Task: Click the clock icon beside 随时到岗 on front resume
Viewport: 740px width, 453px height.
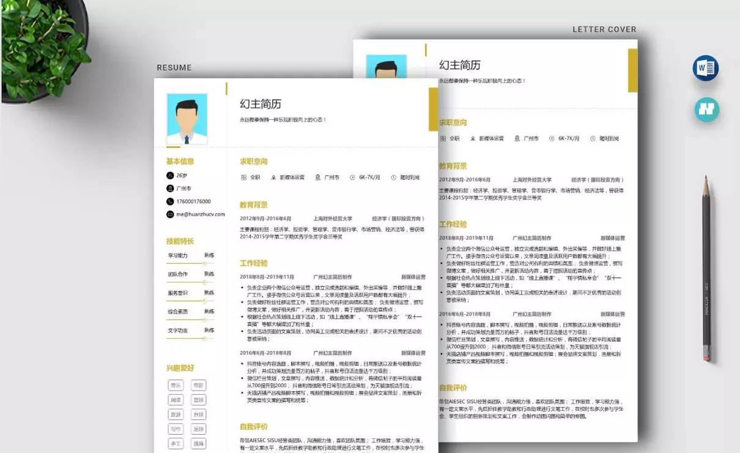Action: pyautogui.click(x=393, y=177)
